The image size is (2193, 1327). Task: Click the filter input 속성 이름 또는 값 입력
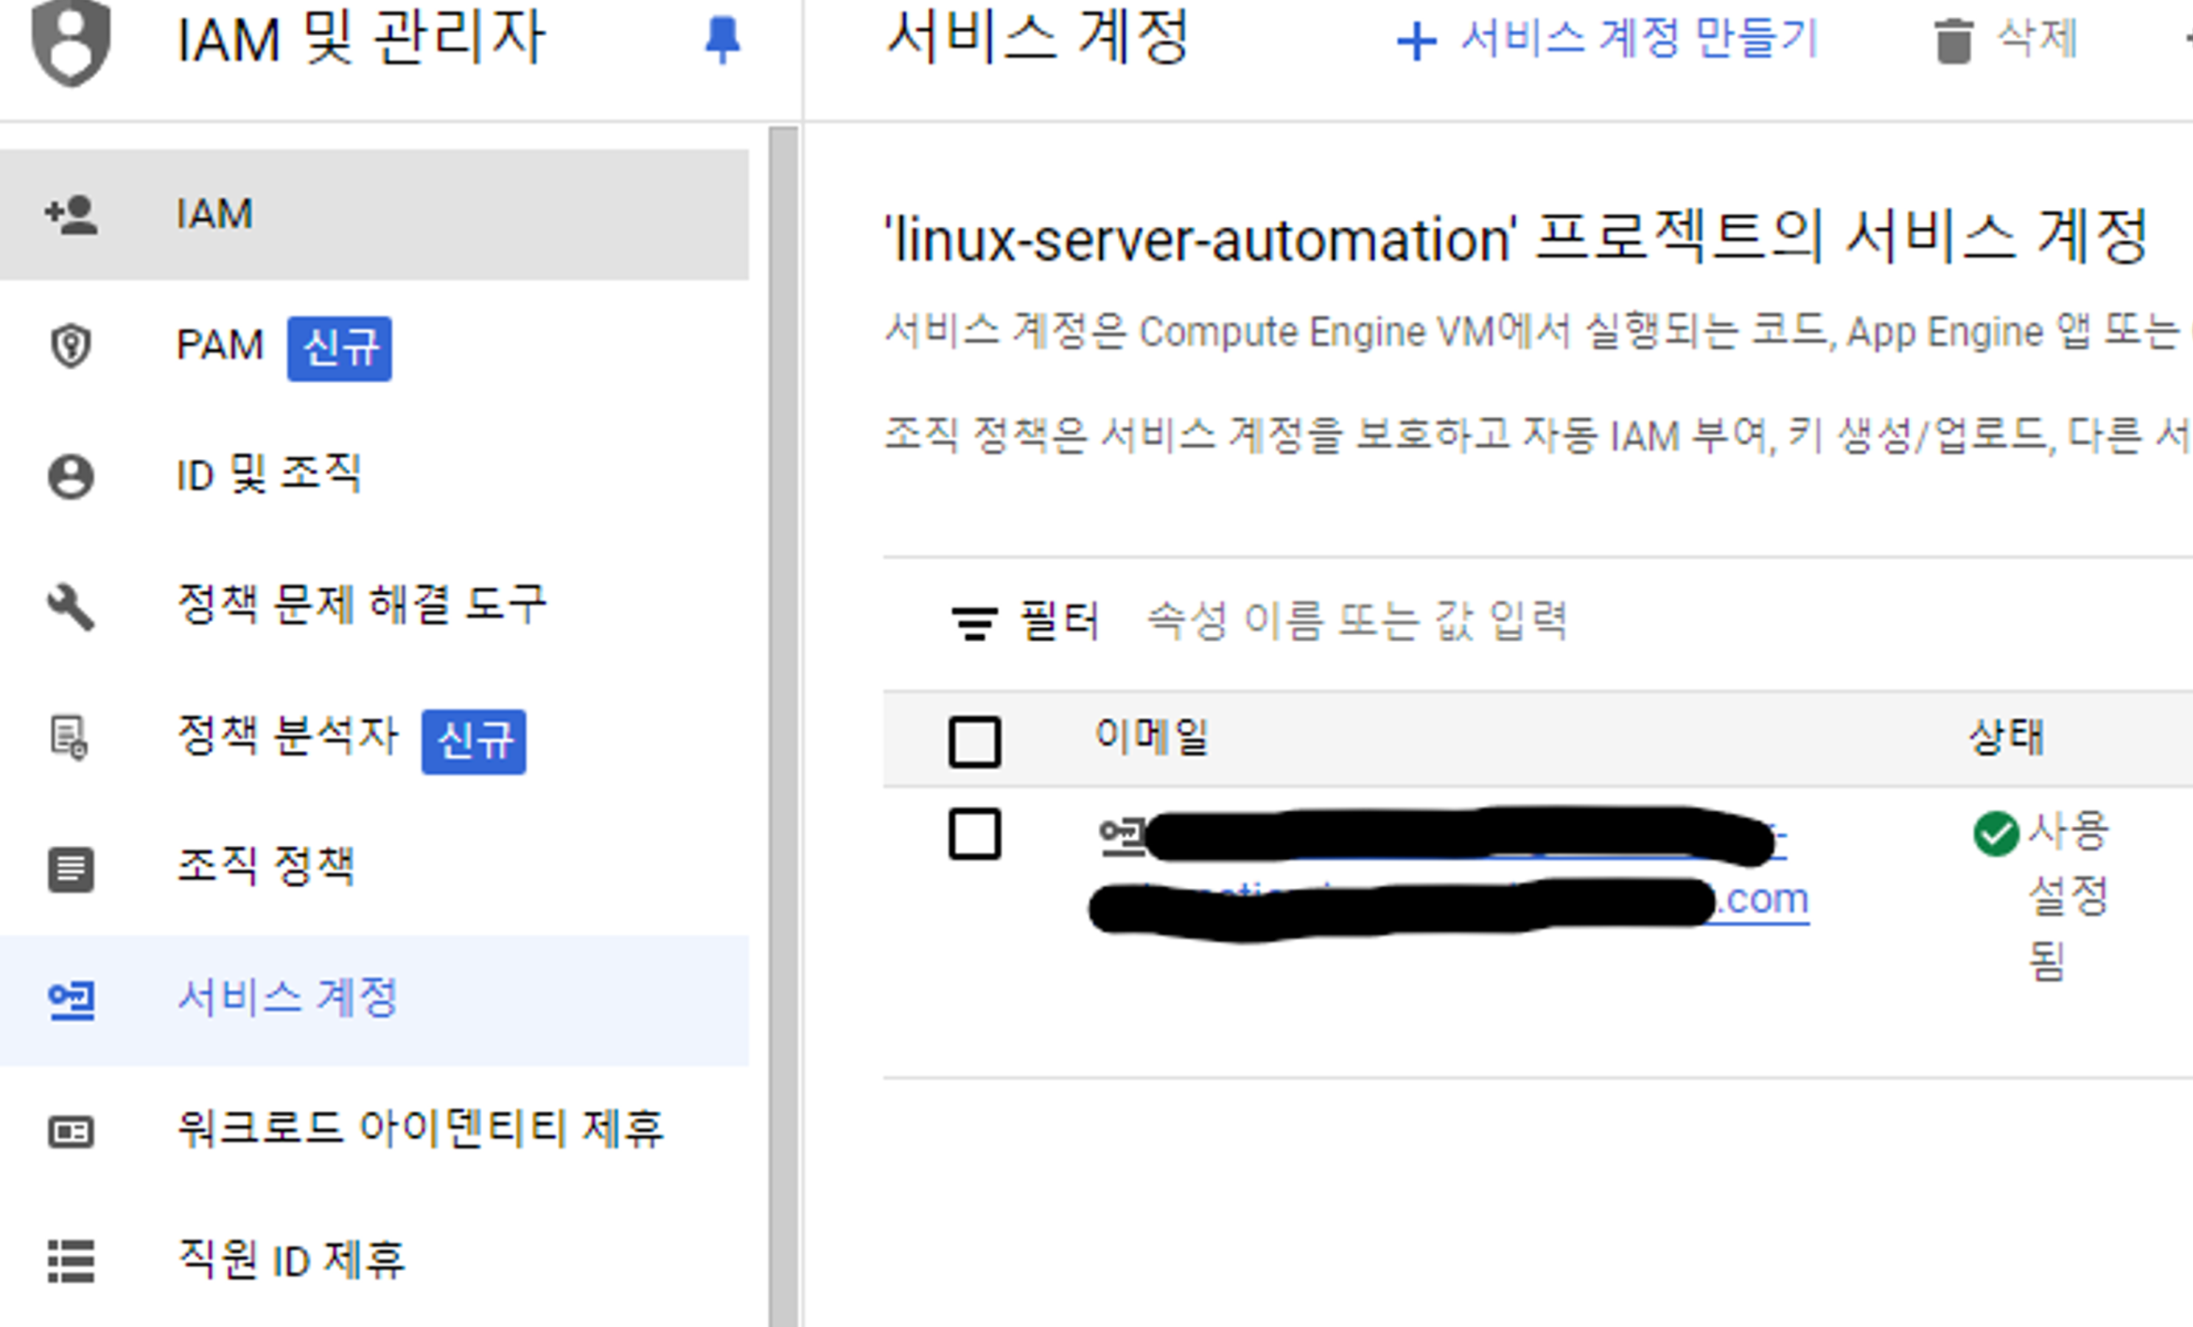1358,621
